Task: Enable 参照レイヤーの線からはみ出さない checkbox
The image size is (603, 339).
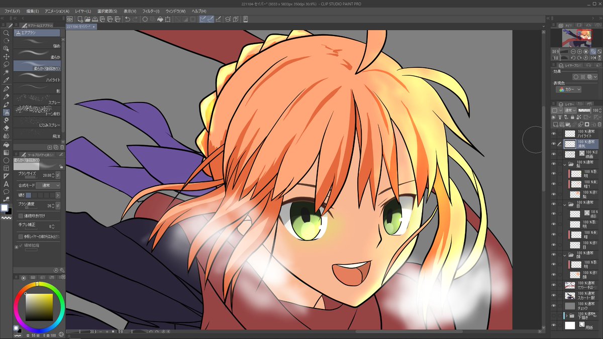Action: (21, 236)
